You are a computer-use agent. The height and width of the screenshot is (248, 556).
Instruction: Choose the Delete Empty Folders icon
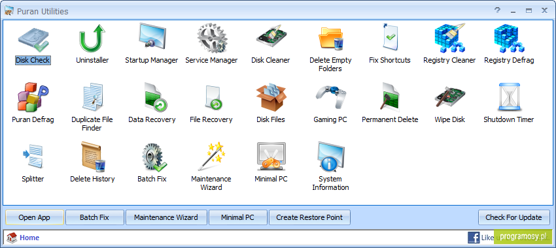pyautogui.click(x=330, y=39)
